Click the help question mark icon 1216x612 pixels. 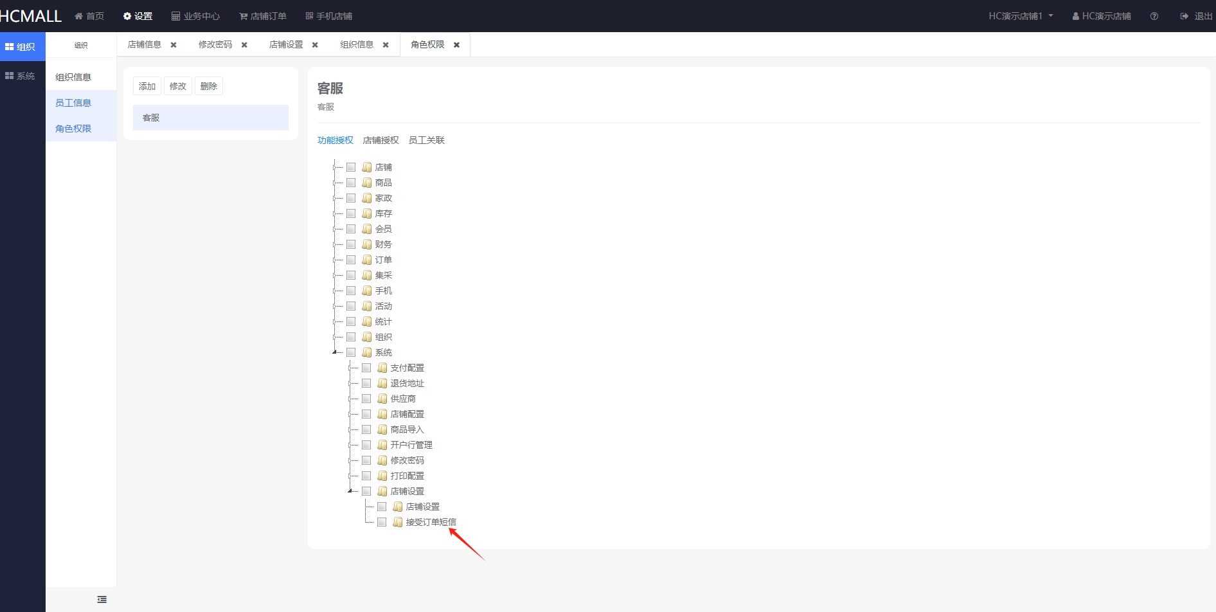1154,16
